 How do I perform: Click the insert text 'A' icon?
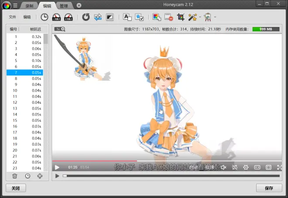click(x=127, y=17)
